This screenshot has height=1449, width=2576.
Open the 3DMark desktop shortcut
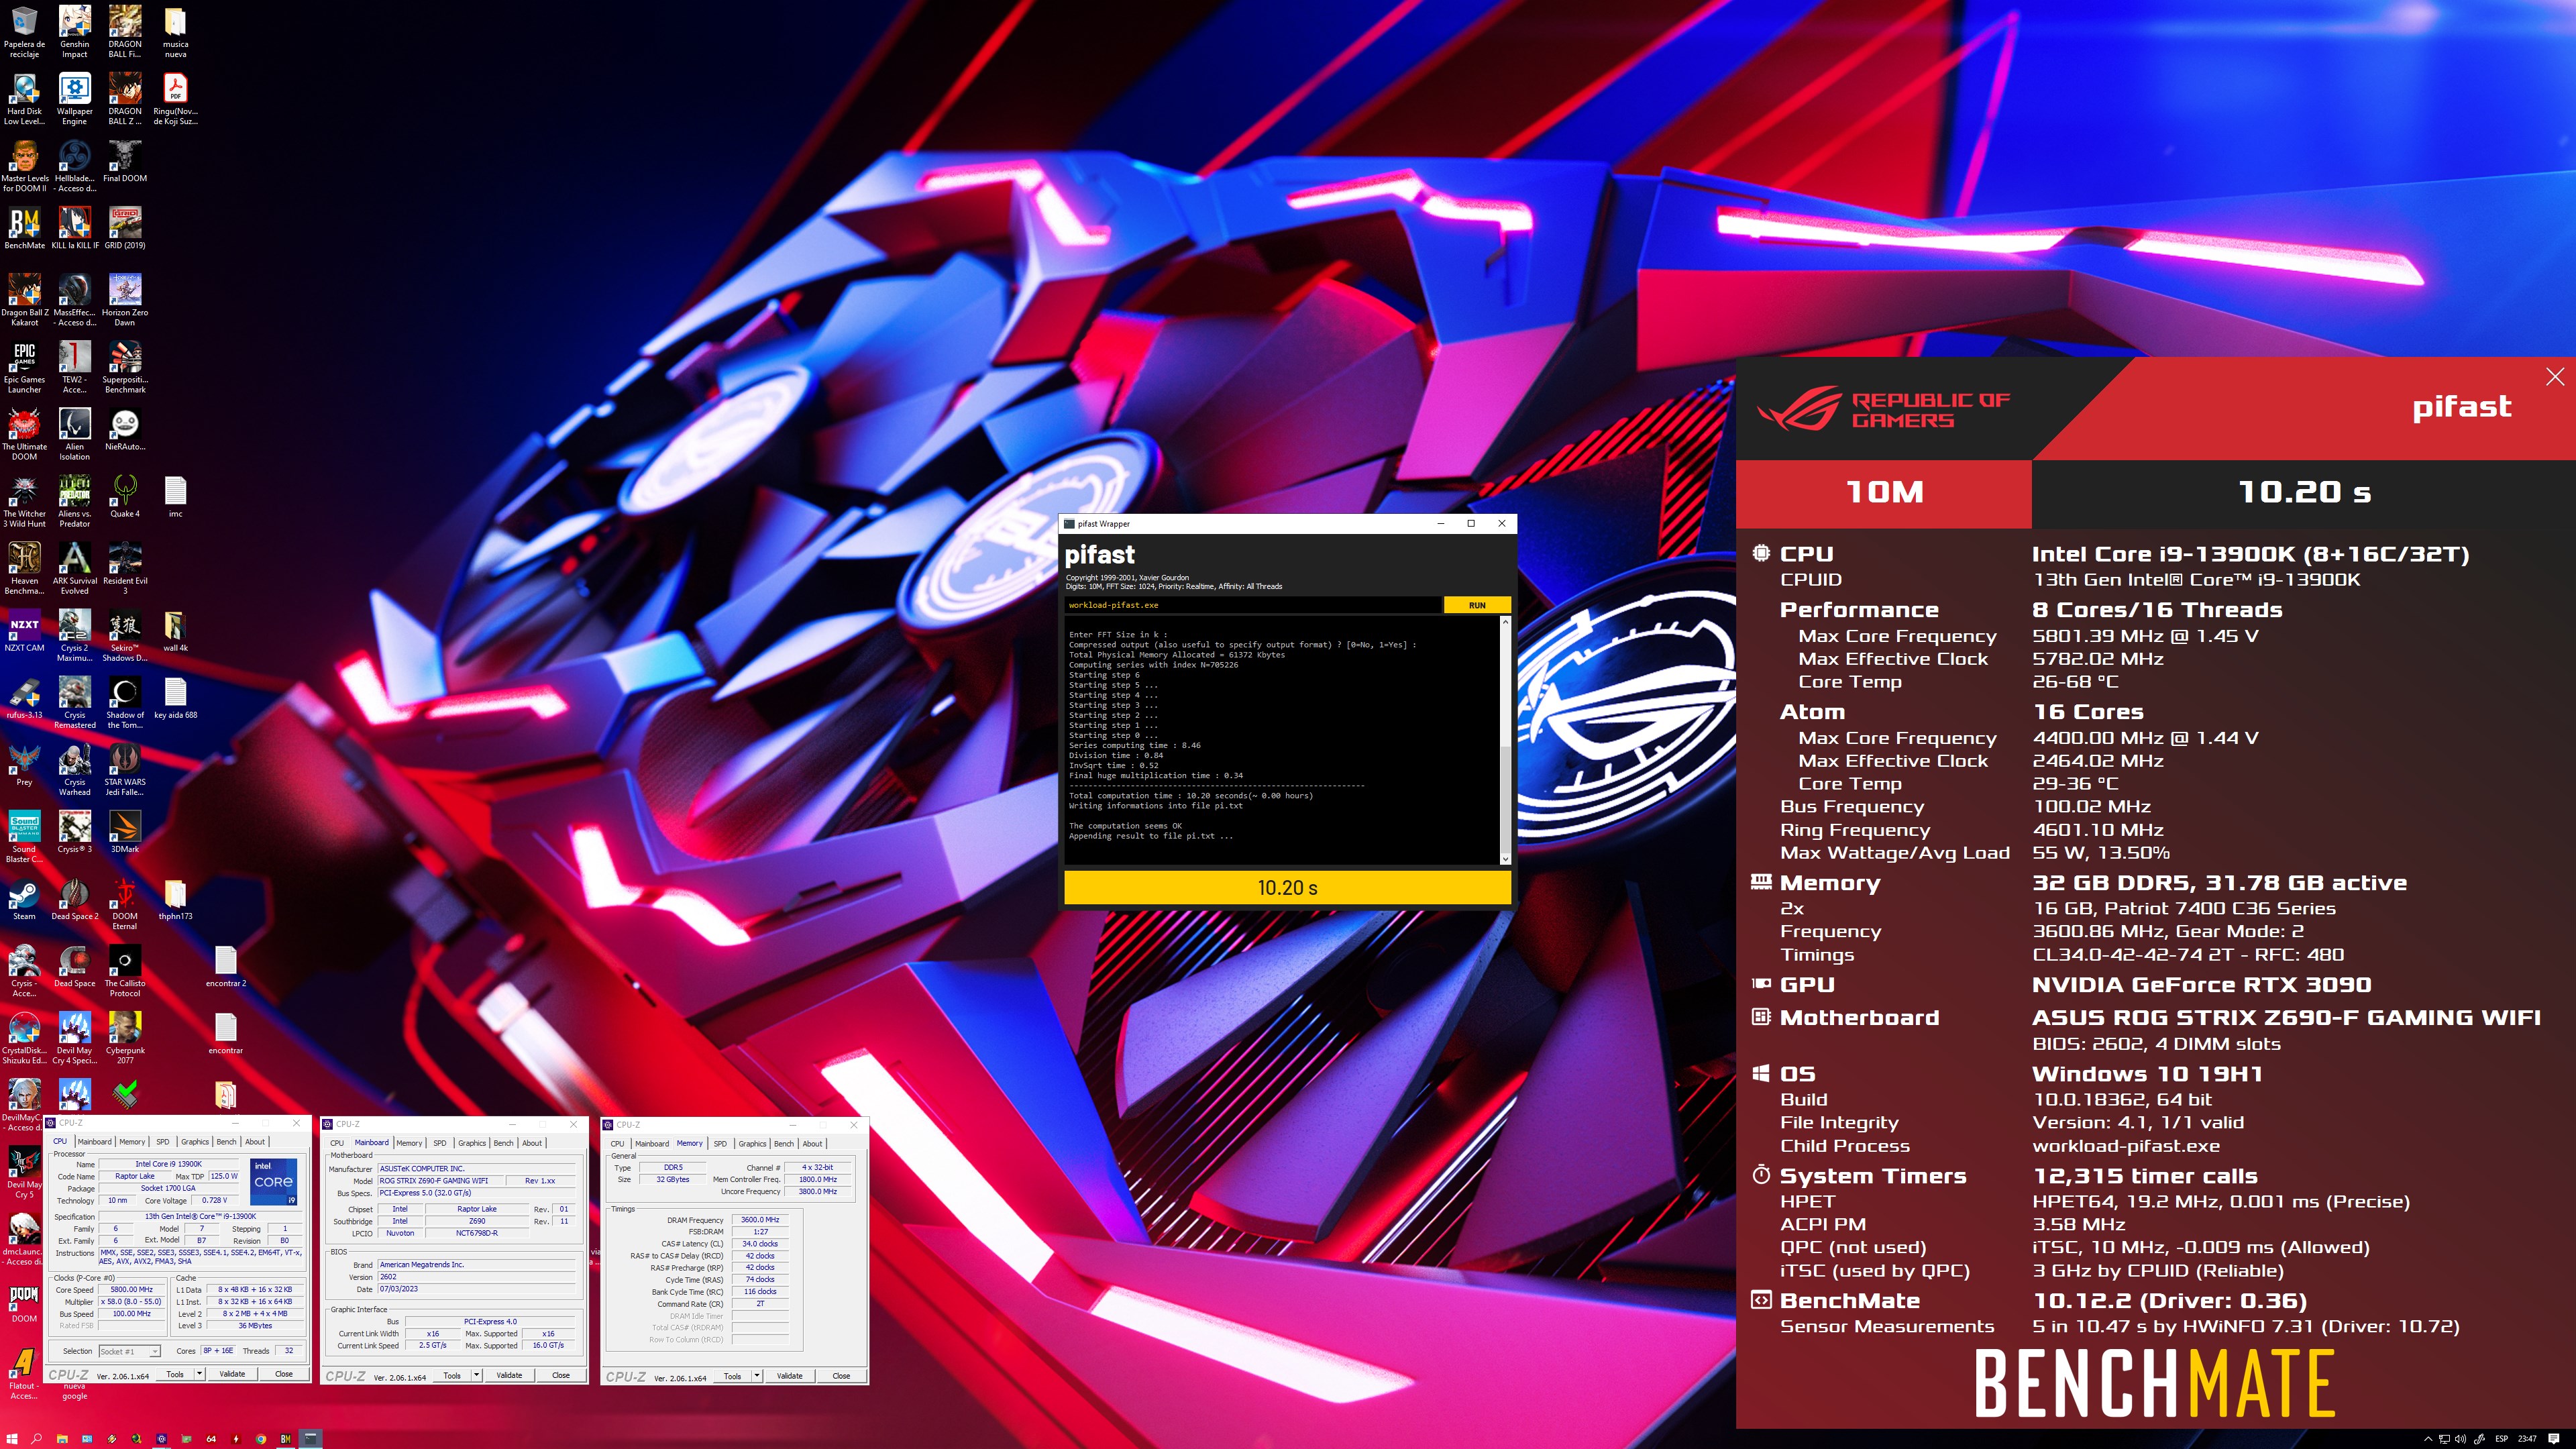click(x=125, y=832)
